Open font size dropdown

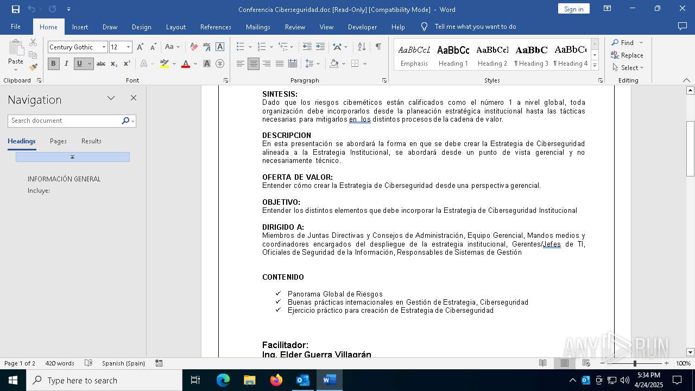coord(128,47)
